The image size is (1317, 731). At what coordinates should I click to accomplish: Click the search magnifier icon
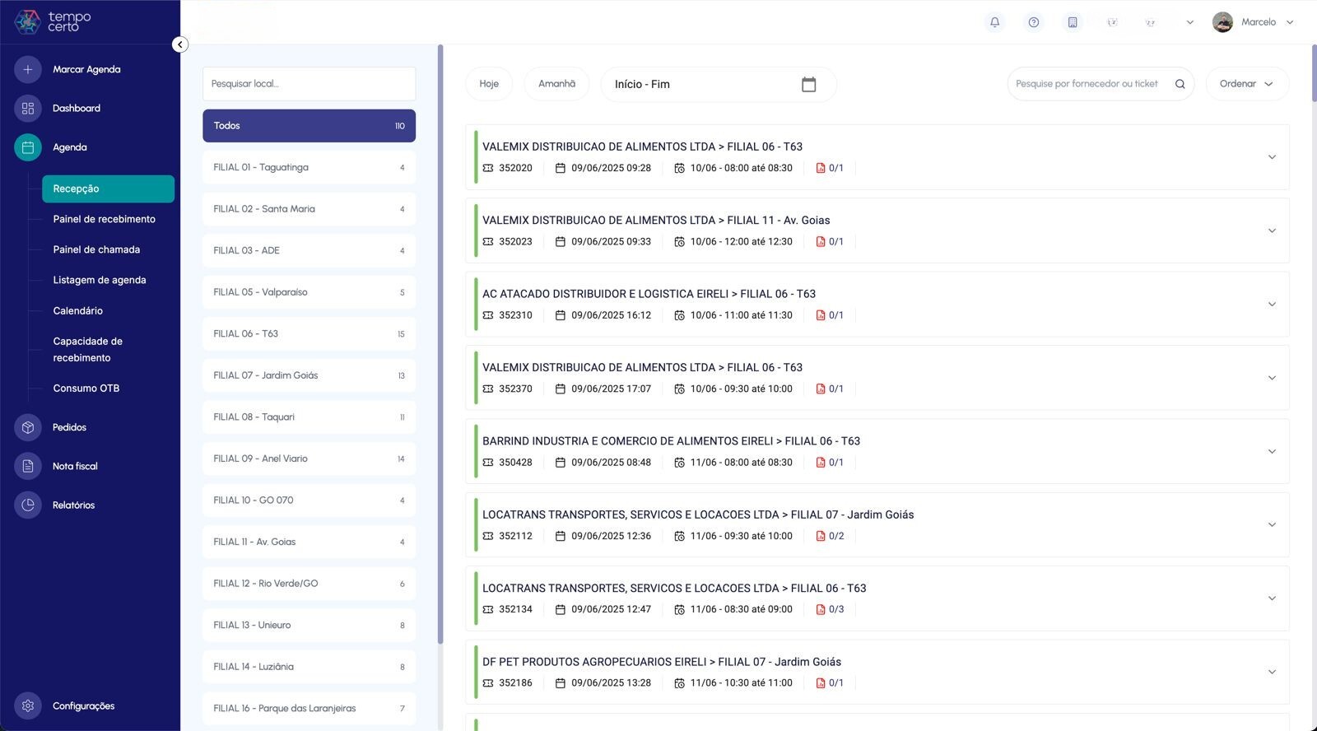(1180, 84)
